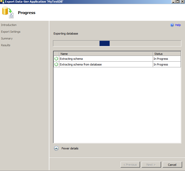Open the Help link

(178, 25)
